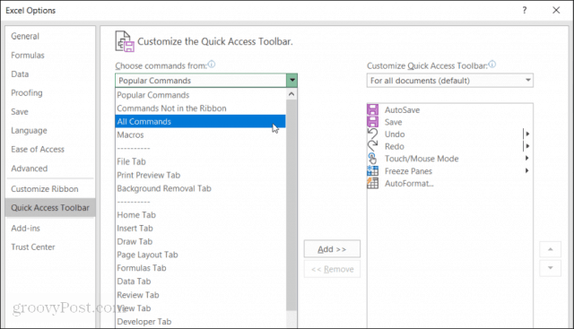Viewport: 574px width, 329px height.
Task: Choose Print Preview Tab option
Action: click(200, 175)
